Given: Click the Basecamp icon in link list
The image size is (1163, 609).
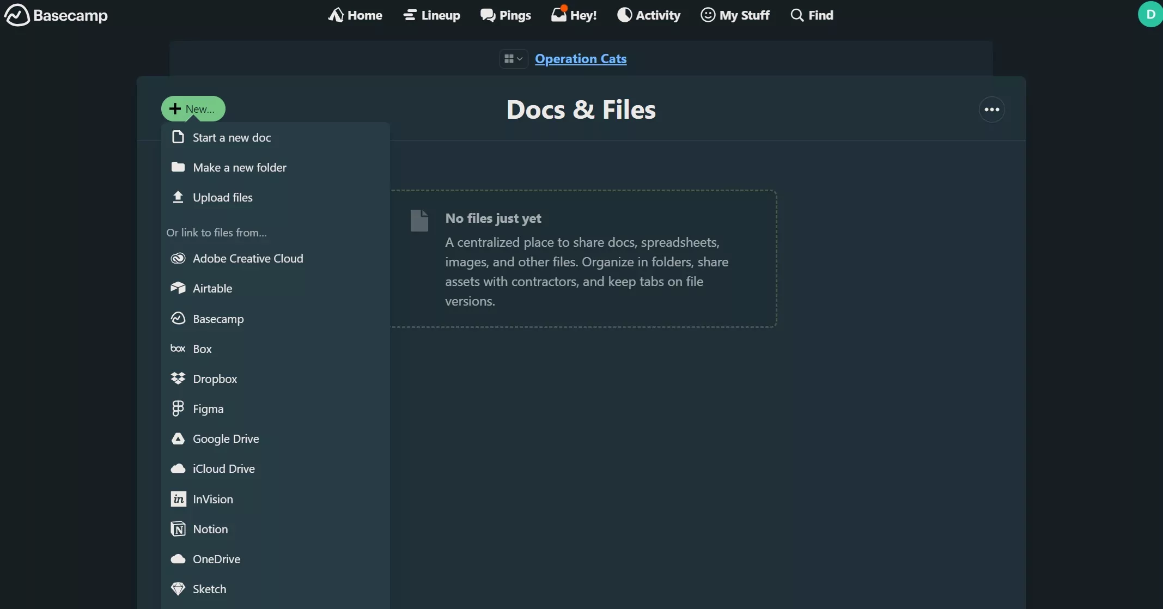Looking at the screenshot, I should click(x=178, y=318).
